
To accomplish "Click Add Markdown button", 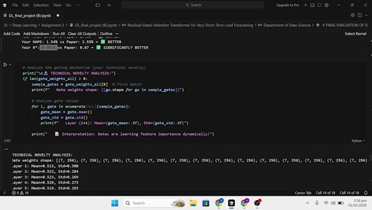I will (36, 34).
